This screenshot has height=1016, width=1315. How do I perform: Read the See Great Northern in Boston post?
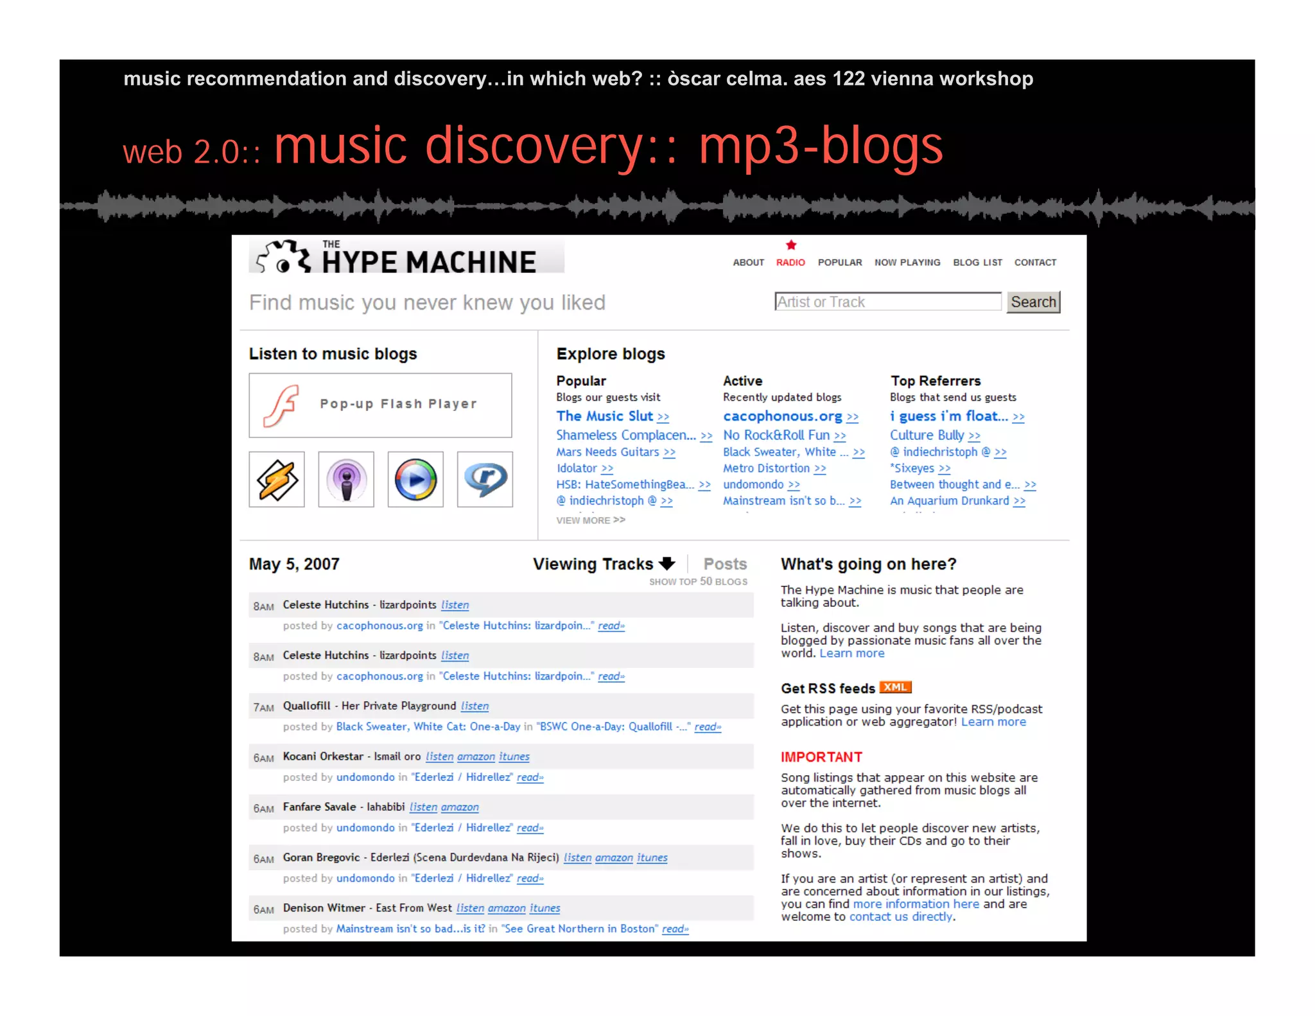(x=675, y=929)
